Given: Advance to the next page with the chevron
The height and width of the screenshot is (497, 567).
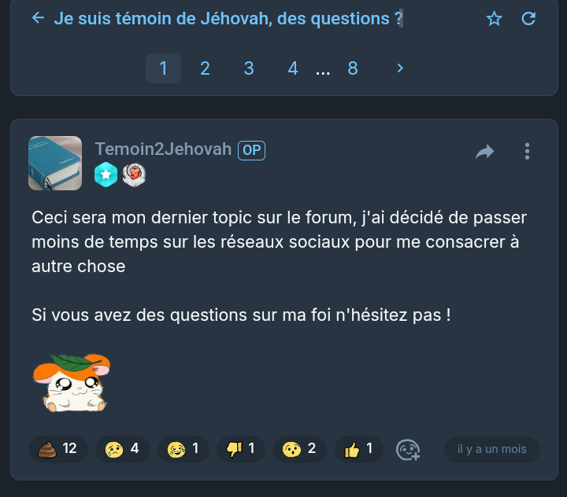Looking at the screenshot, I should coord(400,68).
